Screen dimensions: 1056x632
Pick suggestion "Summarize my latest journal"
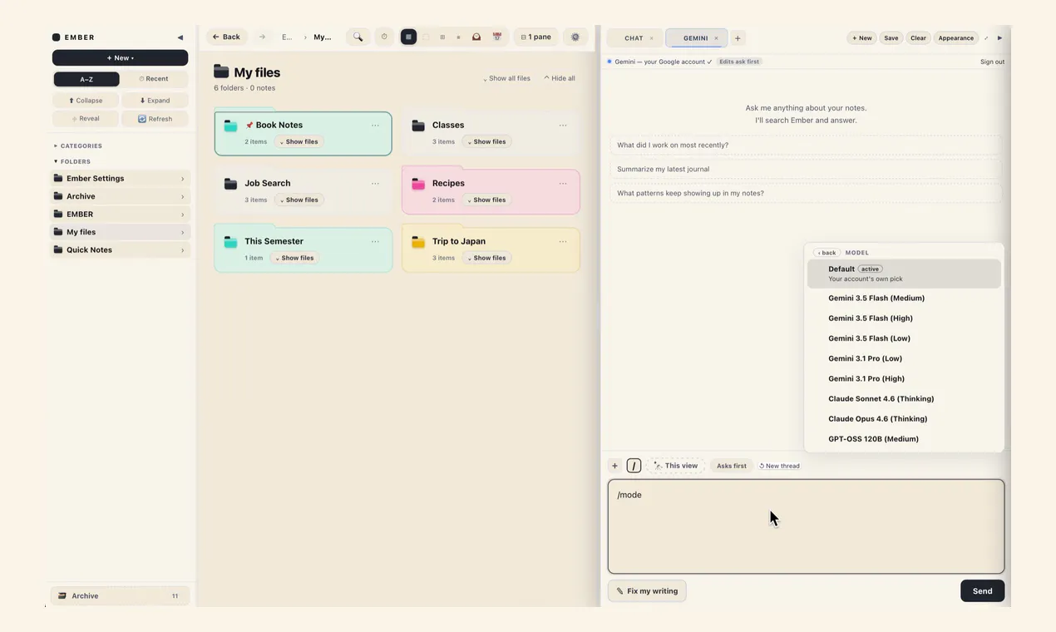click(x=806, y=169)
